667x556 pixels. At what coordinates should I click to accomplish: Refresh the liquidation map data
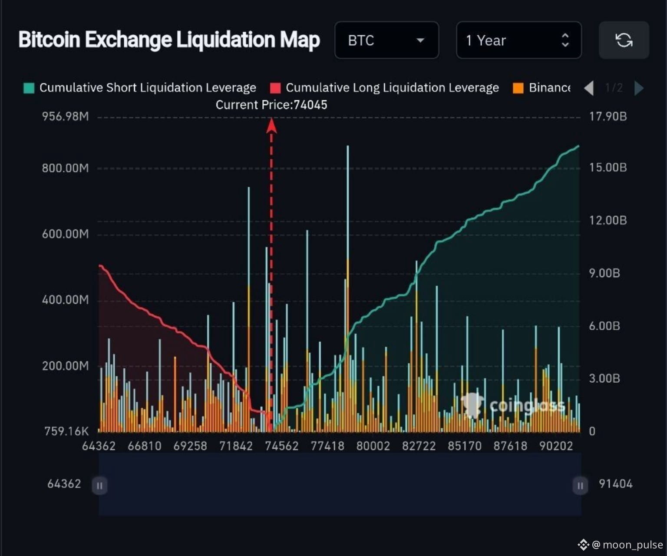(624, 40)
